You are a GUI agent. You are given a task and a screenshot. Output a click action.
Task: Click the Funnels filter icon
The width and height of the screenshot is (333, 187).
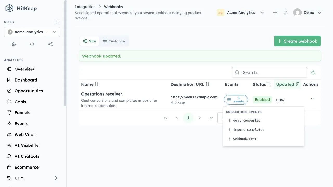[9, 113]
